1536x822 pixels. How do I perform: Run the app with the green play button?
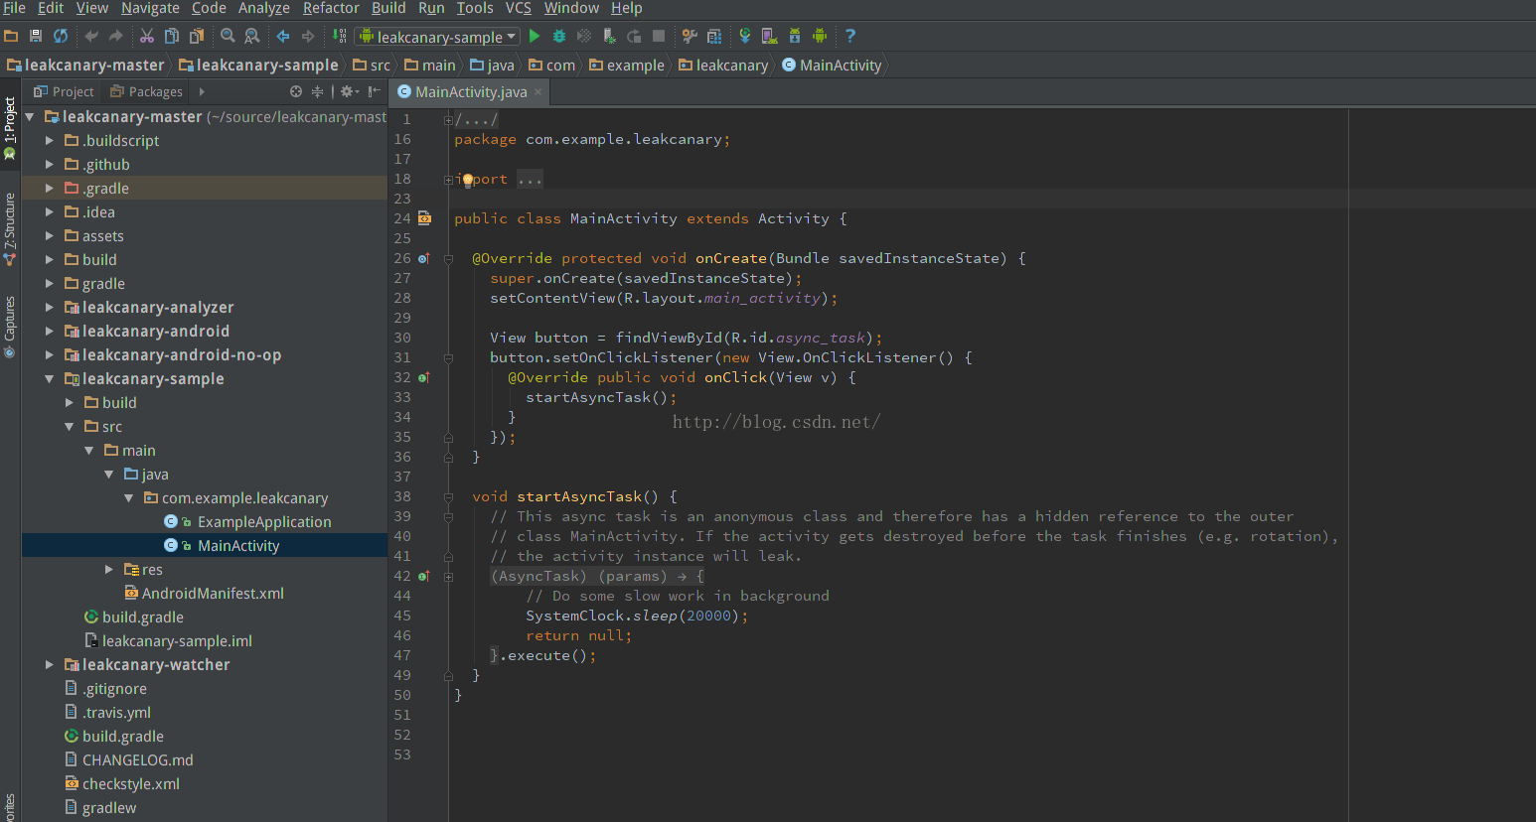535,37
